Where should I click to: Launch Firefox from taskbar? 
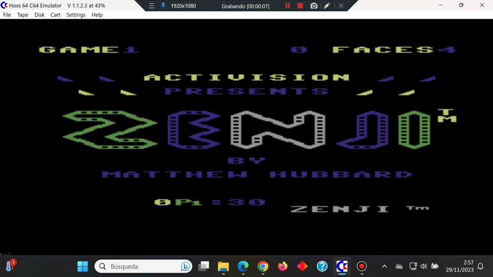pos(283,266)
